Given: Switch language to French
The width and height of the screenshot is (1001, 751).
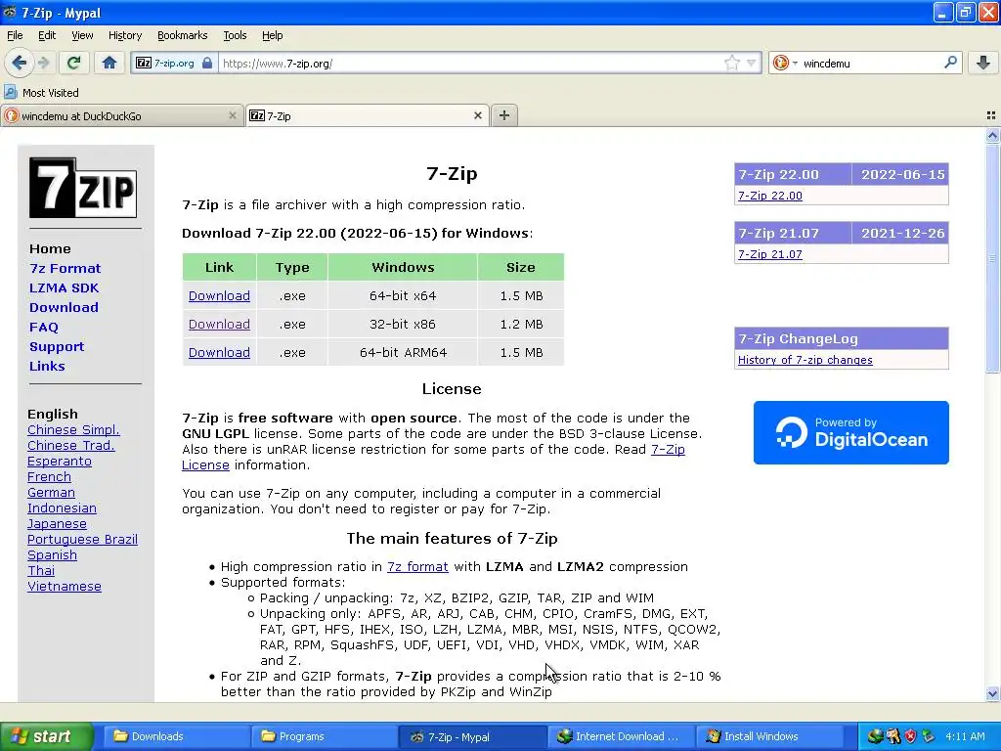Looking at the screenshot, I should click(x=49, y=476).
